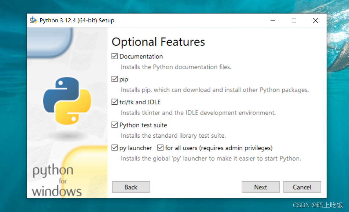Click the Python installer title bar icon
This screenshot has height=212, width=349.
34,20
